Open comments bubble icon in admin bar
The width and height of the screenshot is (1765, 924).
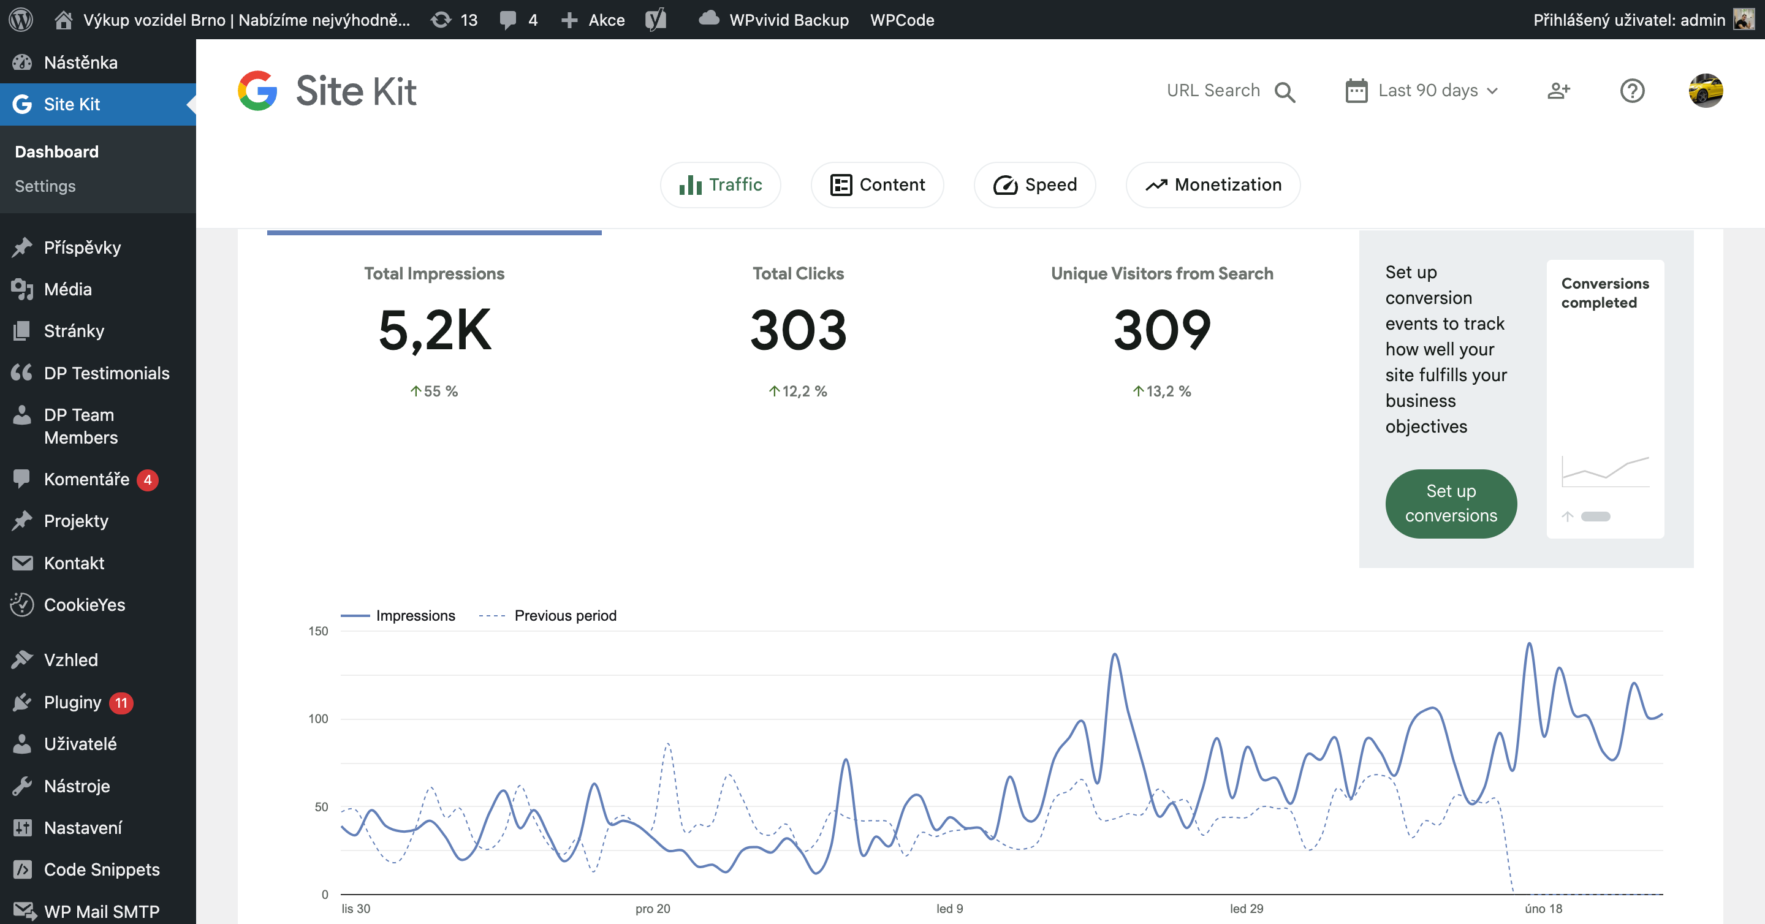click(507, 19)
